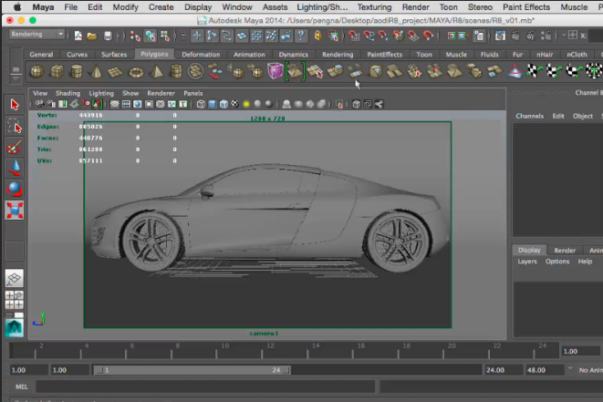Click the animation end time field 48.00
The height and width of the screenshot is (402, 603).
tap(544, 370)
